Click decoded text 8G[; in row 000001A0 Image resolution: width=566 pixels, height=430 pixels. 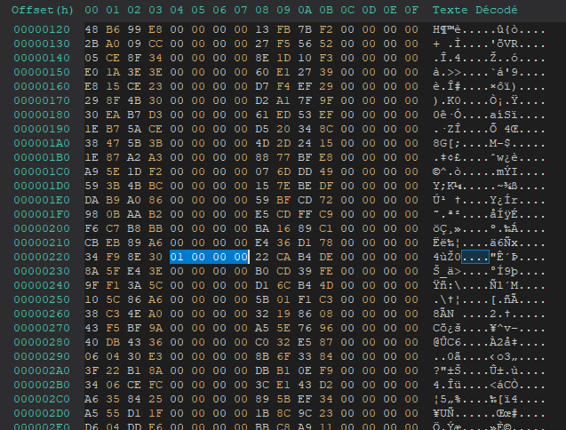[447, 143]
